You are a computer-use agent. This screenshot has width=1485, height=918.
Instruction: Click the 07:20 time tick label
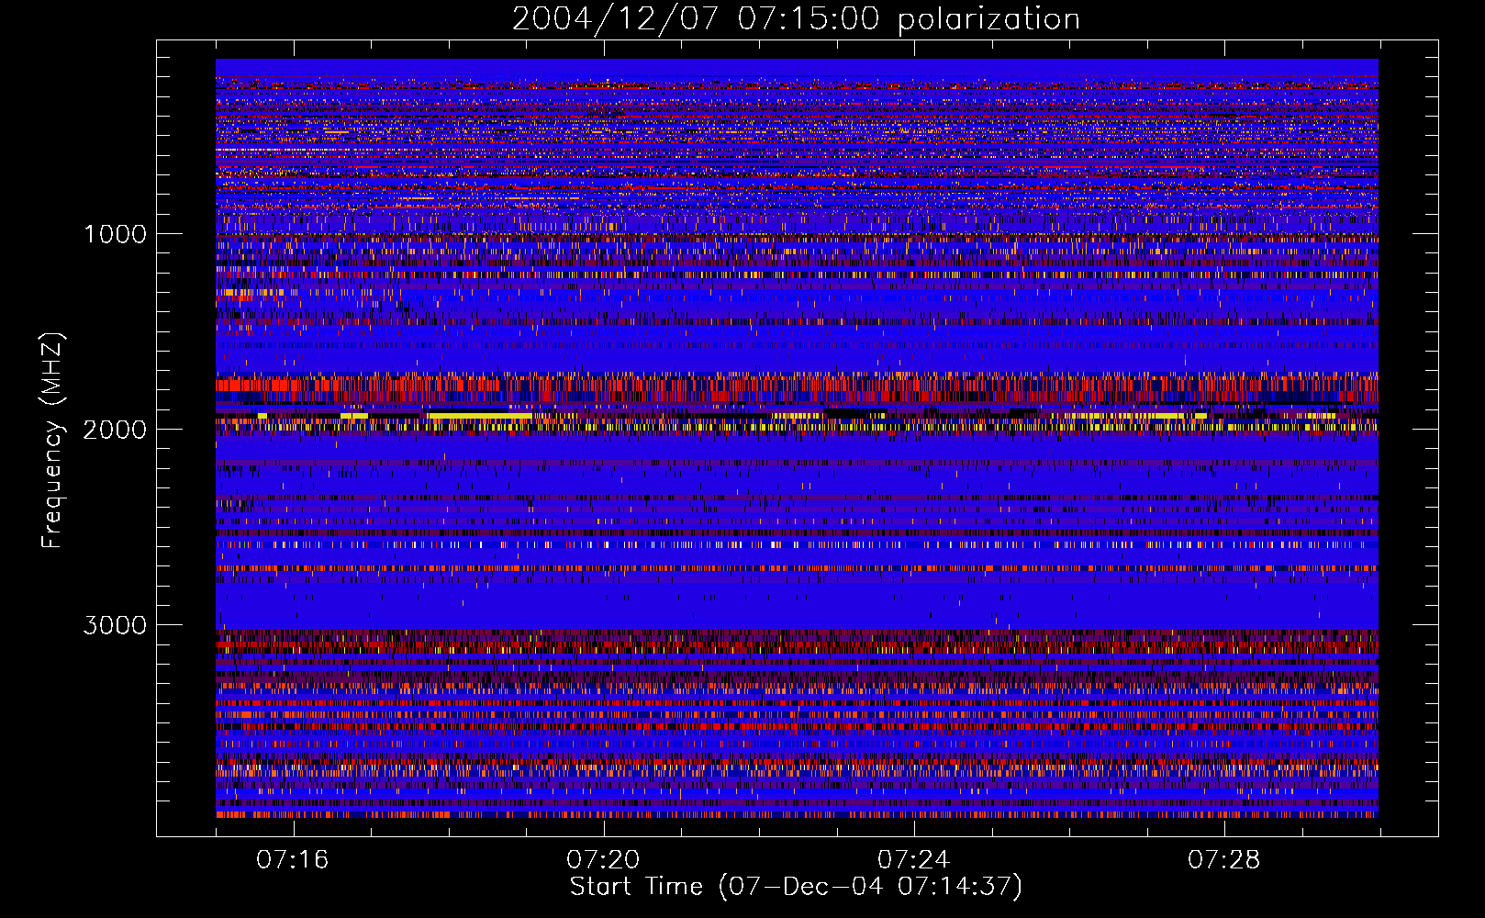[x=603, y=860]
